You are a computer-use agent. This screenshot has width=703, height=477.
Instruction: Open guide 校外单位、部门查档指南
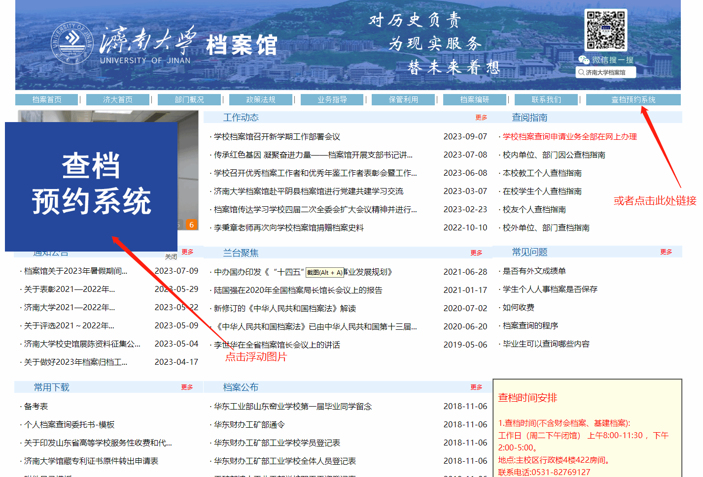click(x=546, y=227)
